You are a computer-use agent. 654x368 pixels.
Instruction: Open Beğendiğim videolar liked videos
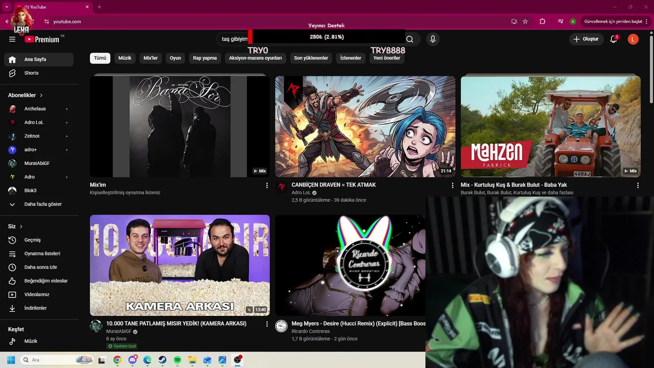point(39,281)
